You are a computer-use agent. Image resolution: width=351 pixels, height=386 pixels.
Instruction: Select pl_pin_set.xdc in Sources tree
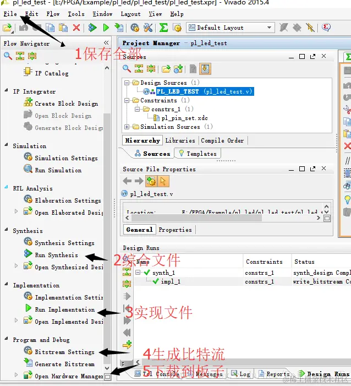tap(184, 118)
